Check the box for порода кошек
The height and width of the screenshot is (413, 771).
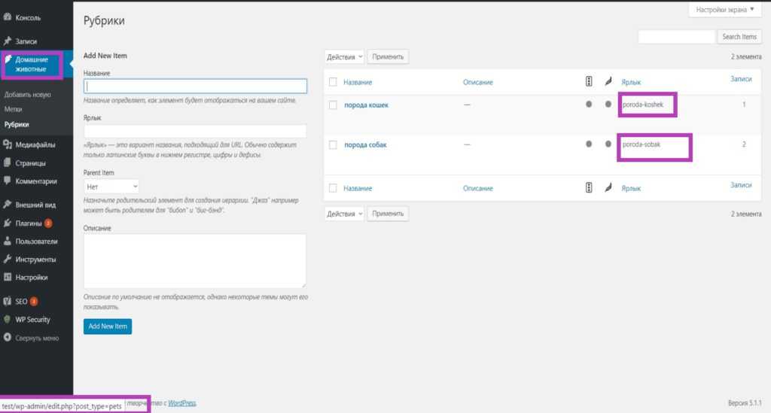point(333,105)
